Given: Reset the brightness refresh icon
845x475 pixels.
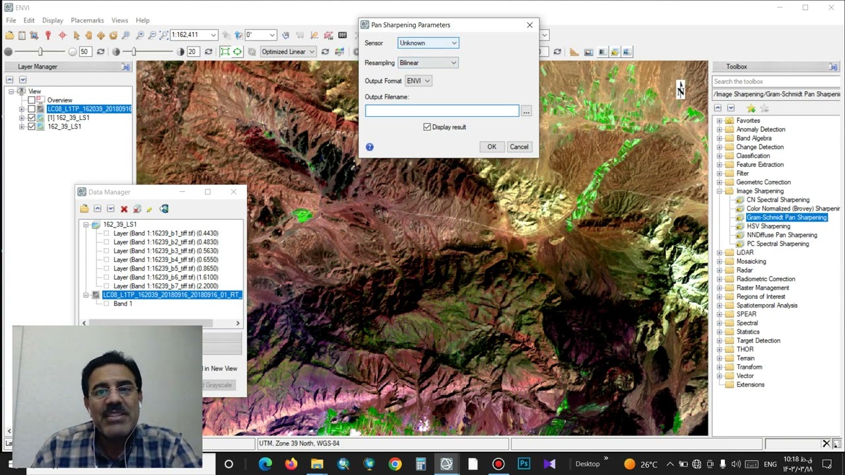Looking at the screenshot, I should [x=100, y=51].
